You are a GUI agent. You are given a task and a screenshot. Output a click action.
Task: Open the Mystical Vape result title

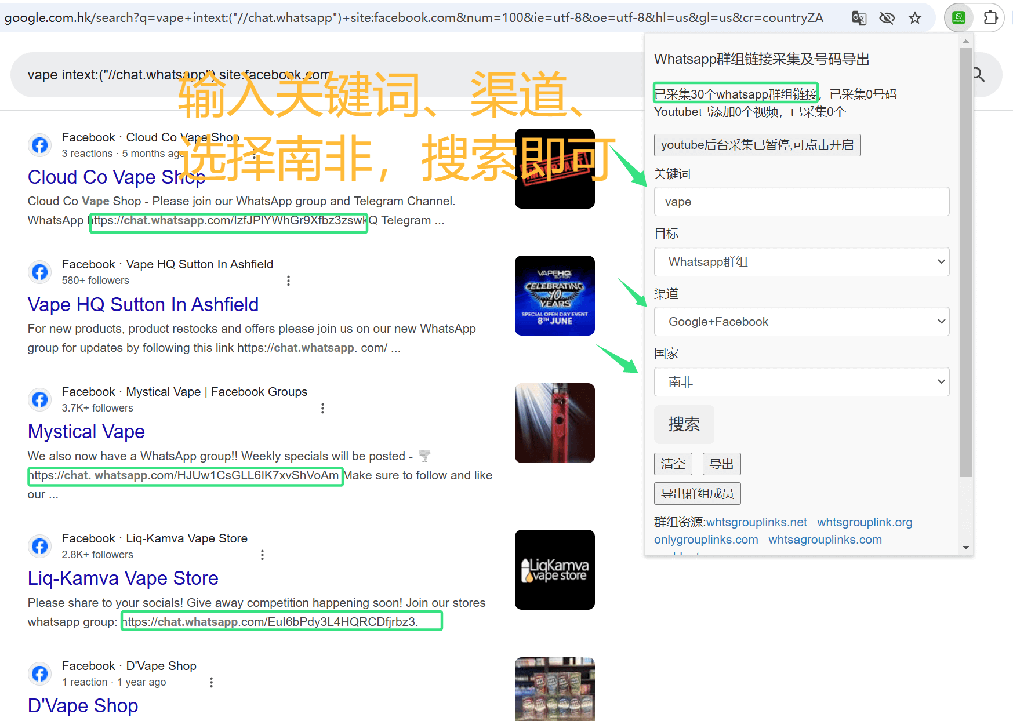(x=86, y=432)
